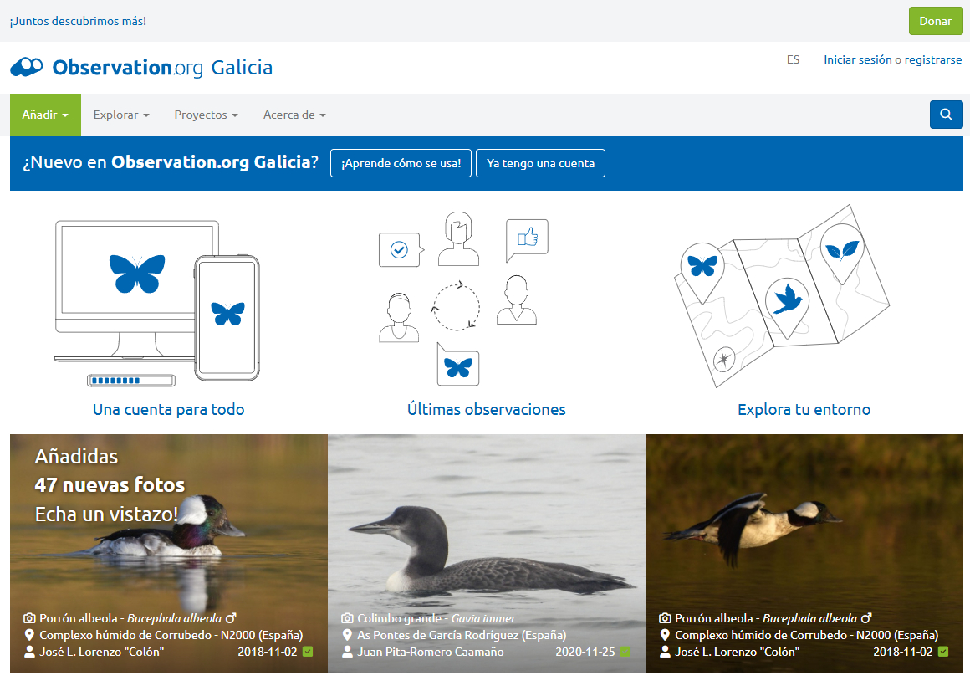Open the Últimas observaciones link
Image resolution: width=970 pixels, height=691 pixels.
point(486,410)
